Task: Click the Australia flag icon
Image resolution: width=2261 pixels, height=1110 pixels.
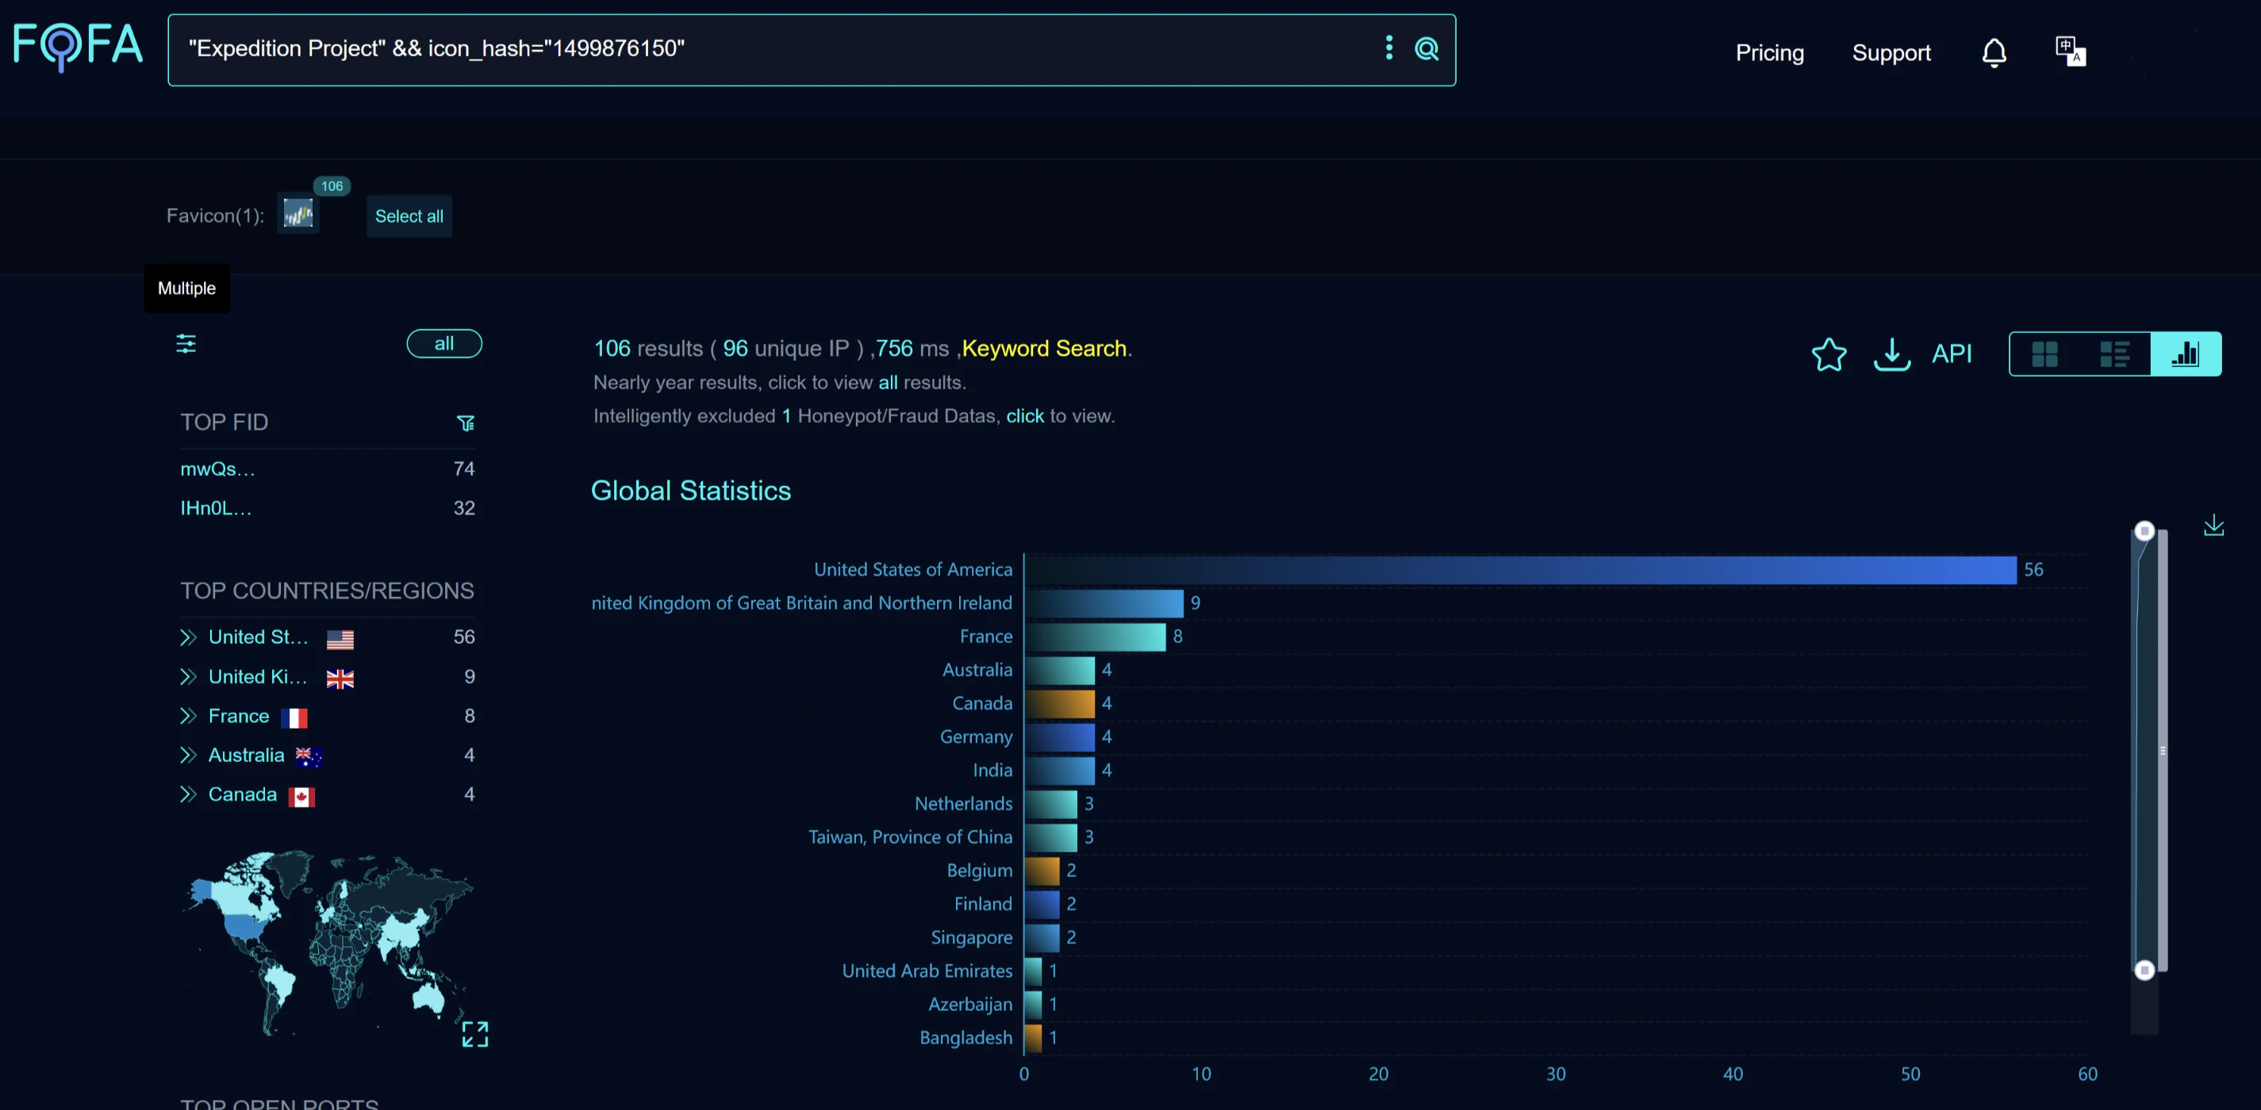Action: (309, 757)
